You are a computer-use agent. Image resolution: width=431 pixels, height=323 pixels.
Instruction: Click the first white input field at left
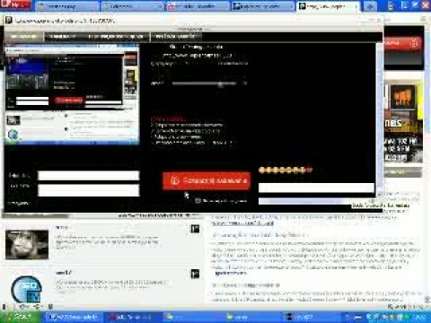point(89,176)
